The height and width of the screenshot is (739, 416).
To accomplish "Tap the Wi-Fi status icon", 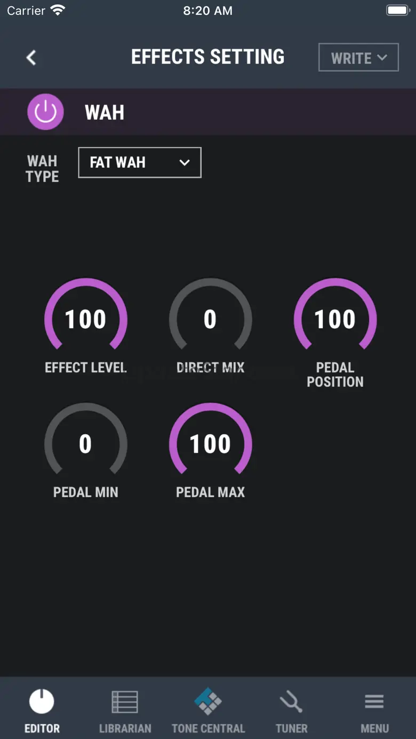I will coord(57,10).
